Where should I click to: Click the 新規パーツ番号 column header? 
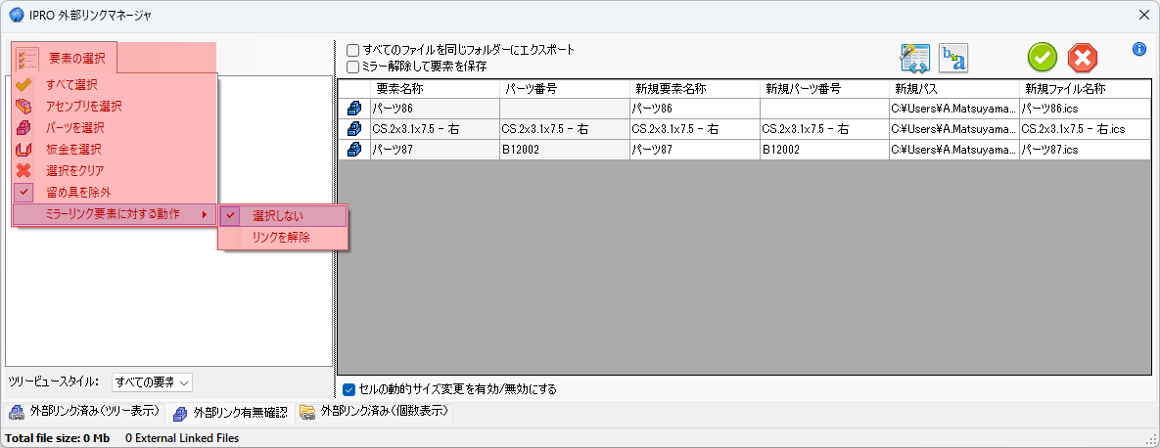[824, 89]
